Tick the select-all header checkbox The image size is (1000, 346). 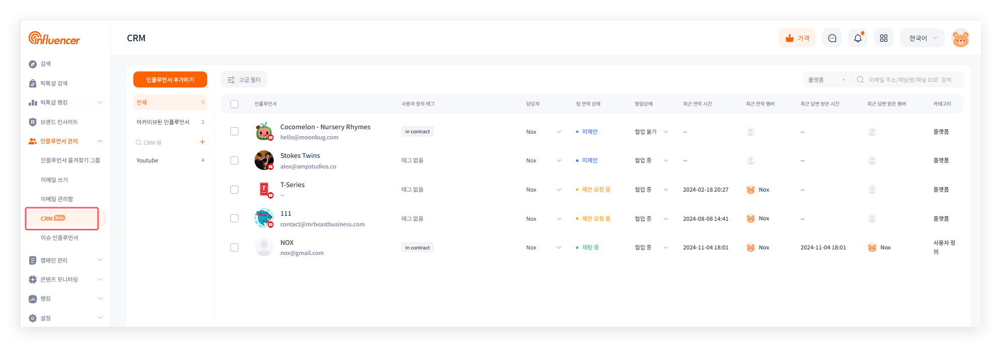point(234,104)
